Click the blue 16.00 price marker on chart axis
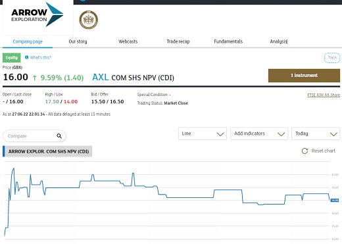The width and height of the screenshot is (342, 244). click(x=335, y=201)
